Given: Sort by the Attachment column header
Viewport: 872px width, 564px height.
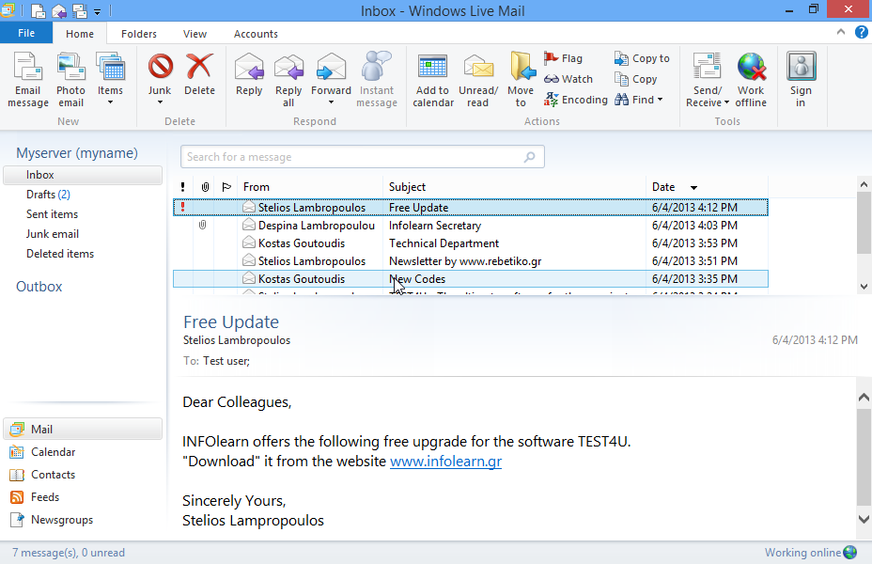Looking at the screenshot, I should tap(205, 187).
